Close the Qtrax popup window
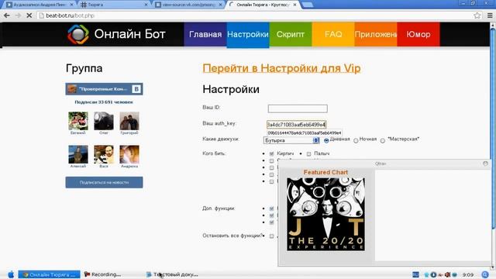This screenshot has width=496, height=279. pyautogui.click(x=485, y=164)
